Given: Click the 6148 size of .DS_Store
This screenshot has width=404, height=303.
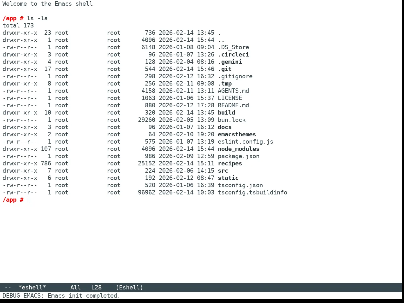Looking at the screenshot, I should 148,47.
